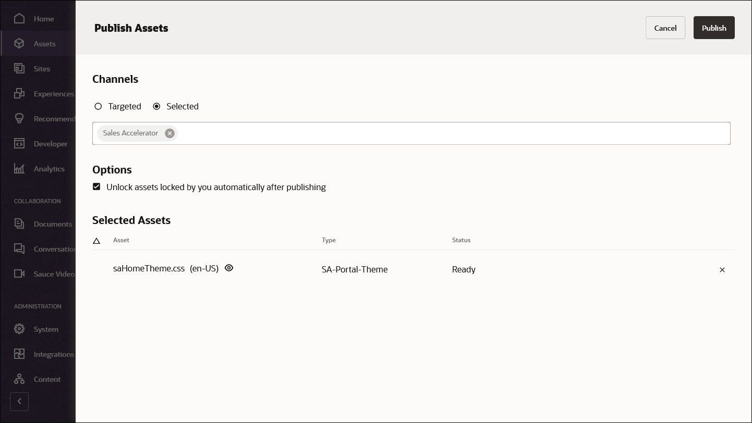Cancel the asset publishing

click(665, 28)
